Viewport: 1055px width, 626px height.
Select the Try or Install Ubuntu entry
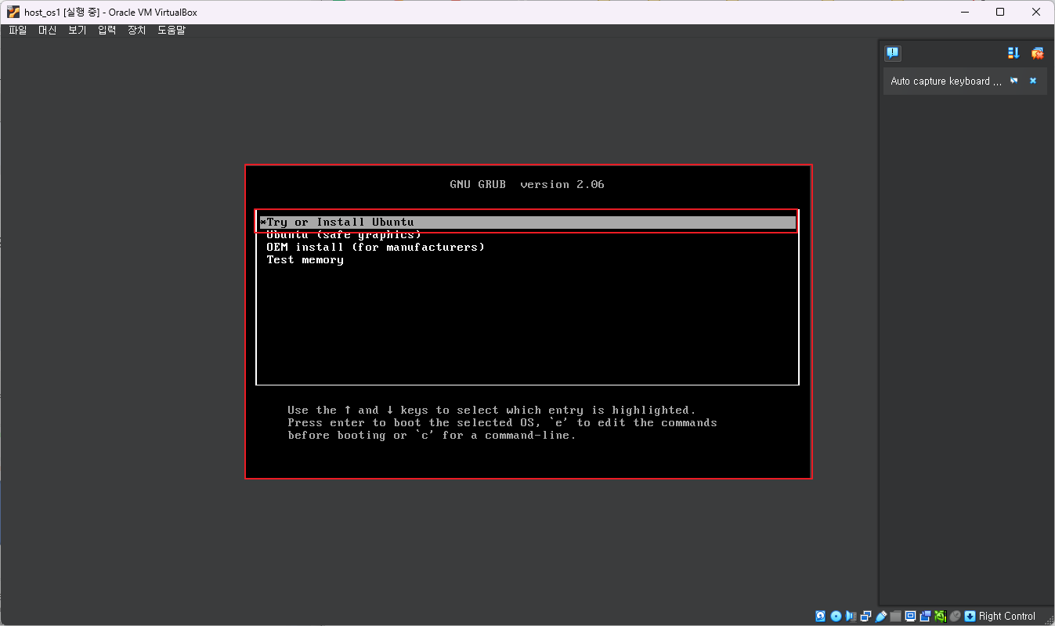pos(527,223)
